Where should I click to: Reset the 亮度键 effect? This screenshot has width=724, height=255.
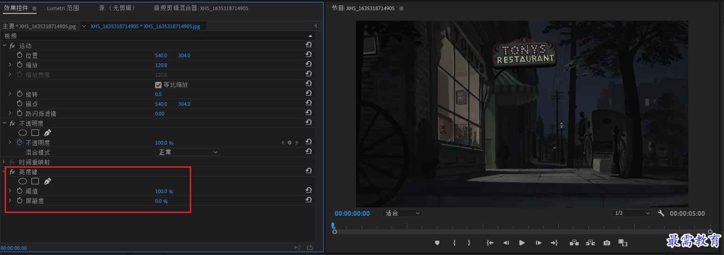click(x=308, y=171)
